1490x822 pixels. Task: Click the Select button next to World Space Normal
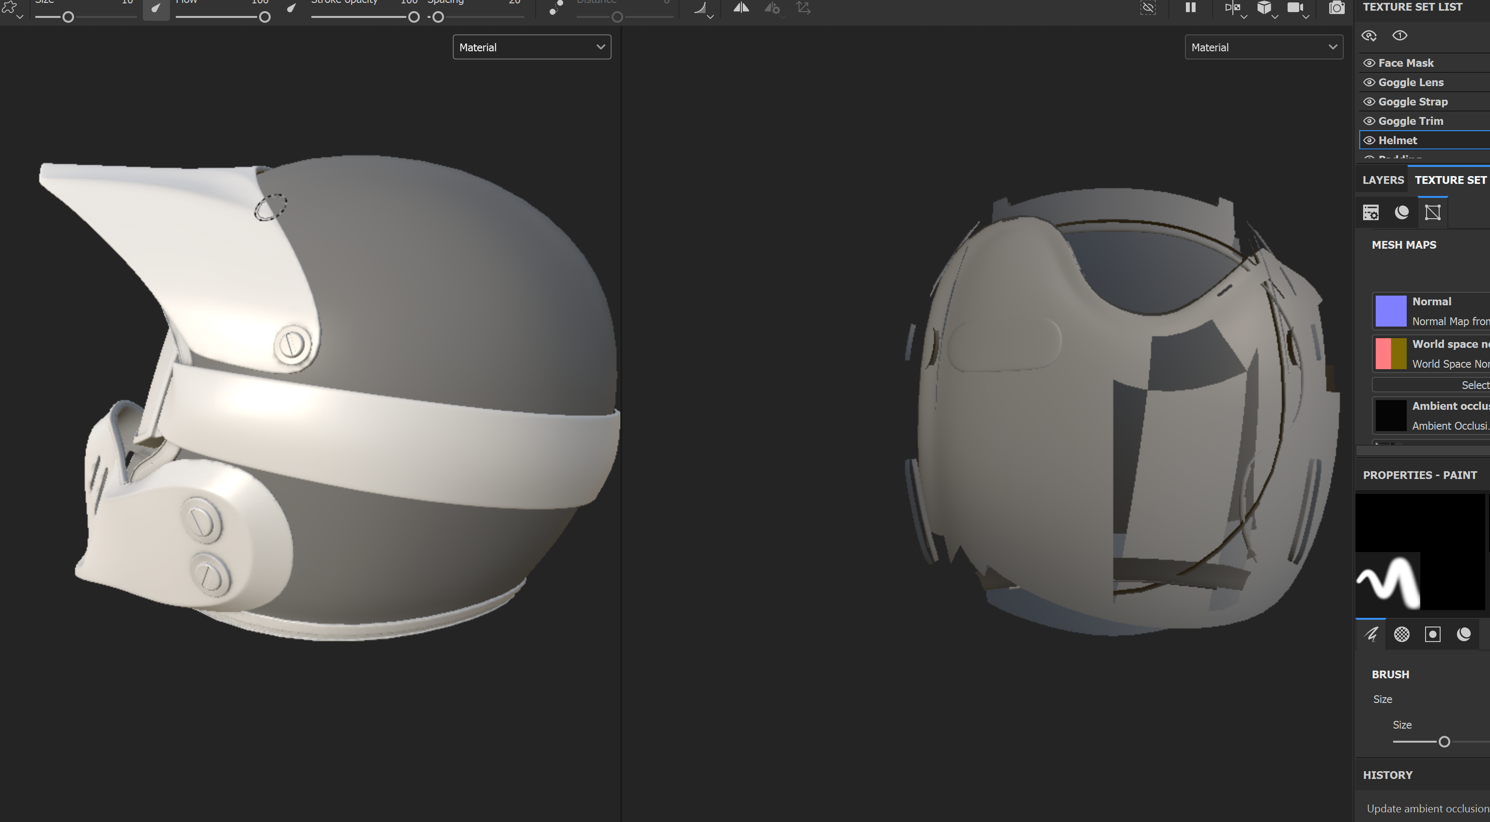coord(1473,385)
